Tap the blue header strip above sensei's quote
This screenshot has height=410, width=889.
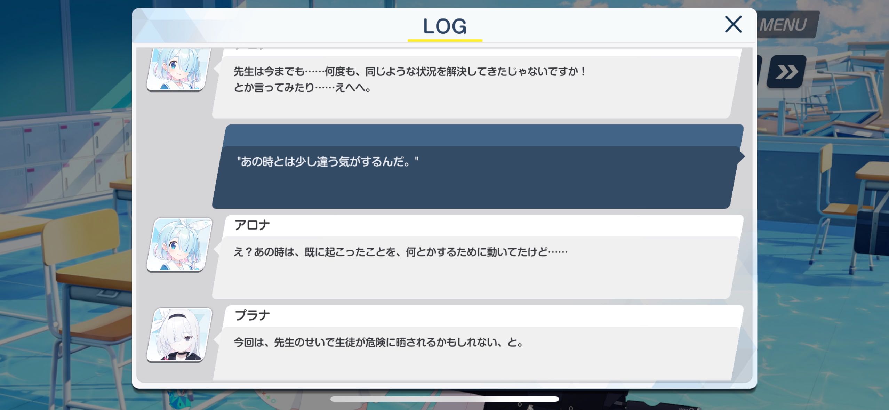483,135
